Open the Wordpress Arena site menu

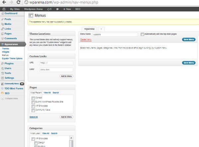[33, 9]
